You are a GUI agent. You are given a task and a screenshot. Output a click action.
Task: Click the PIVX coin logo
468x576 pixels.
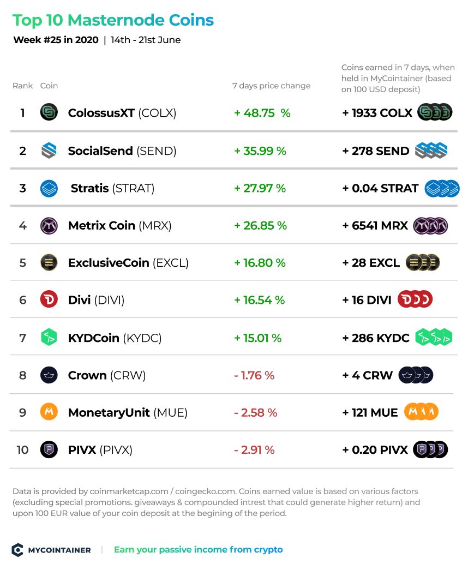[49, 449]
